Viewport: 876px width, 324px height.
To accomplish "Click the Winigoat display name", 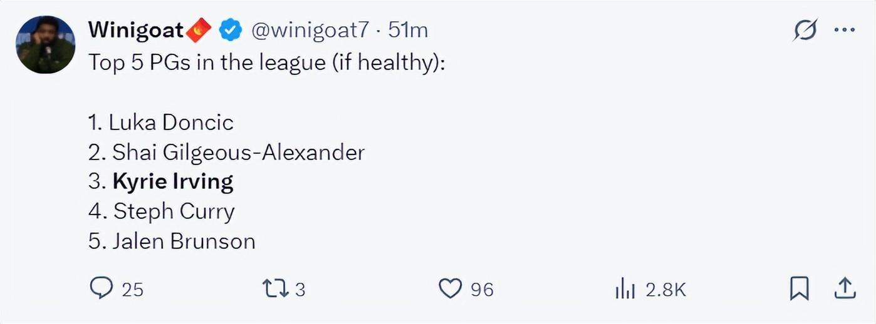I will point(135,29).
